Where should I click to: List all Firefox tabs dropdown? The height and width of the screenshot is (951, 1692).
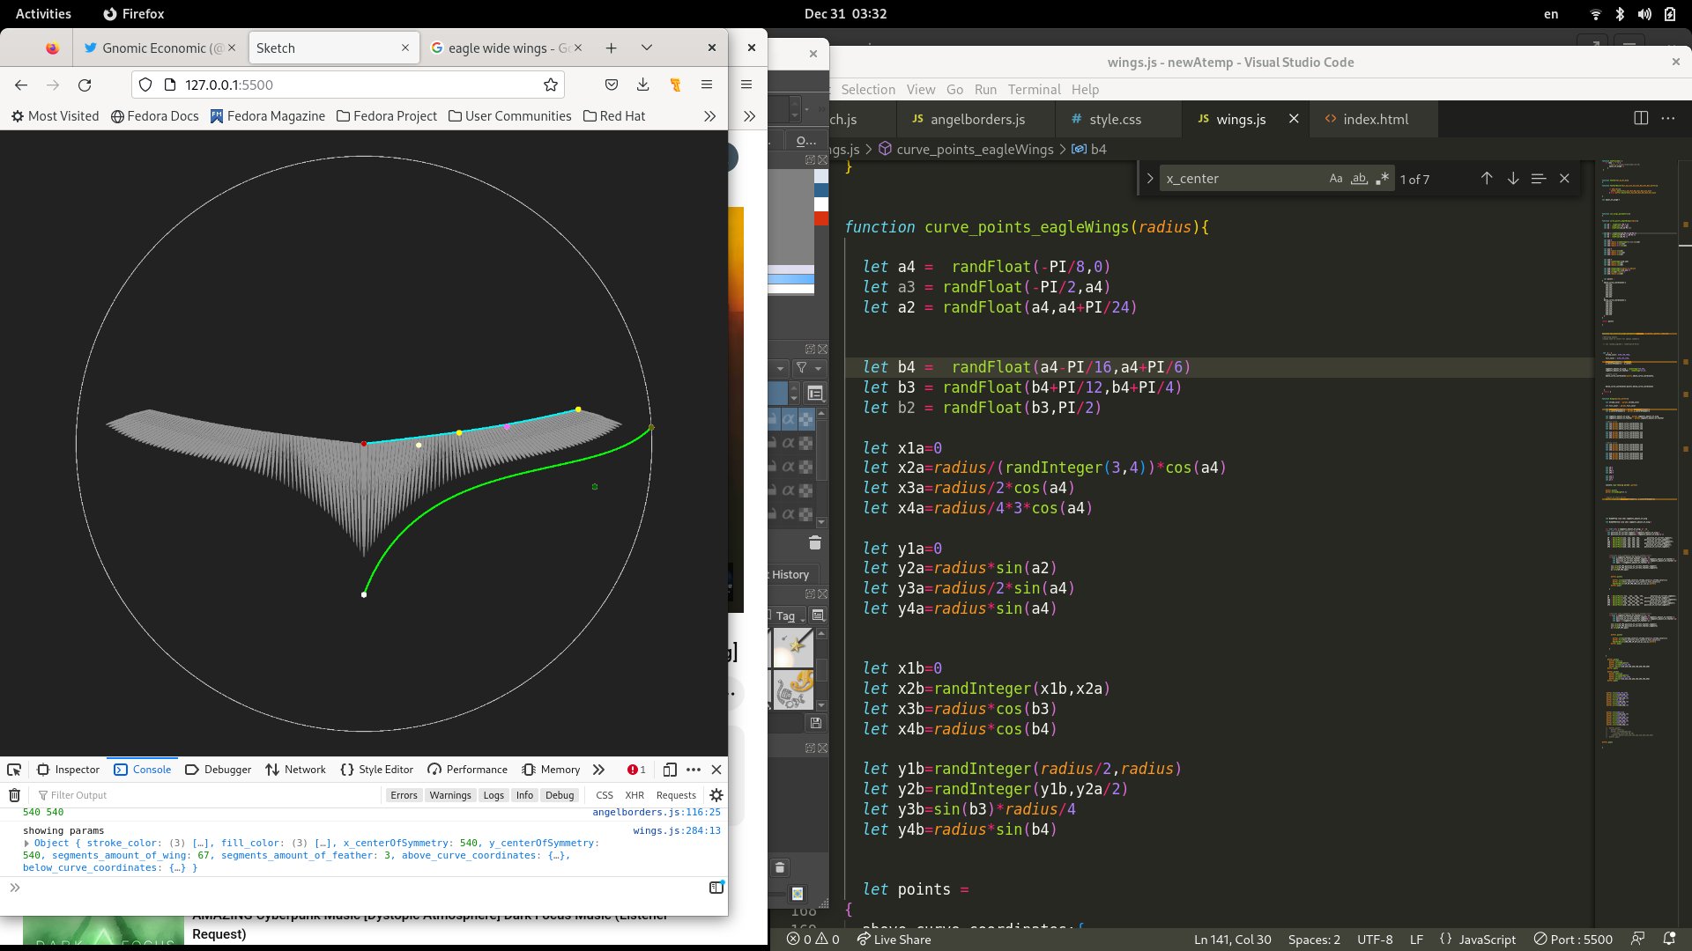[646, 48]
